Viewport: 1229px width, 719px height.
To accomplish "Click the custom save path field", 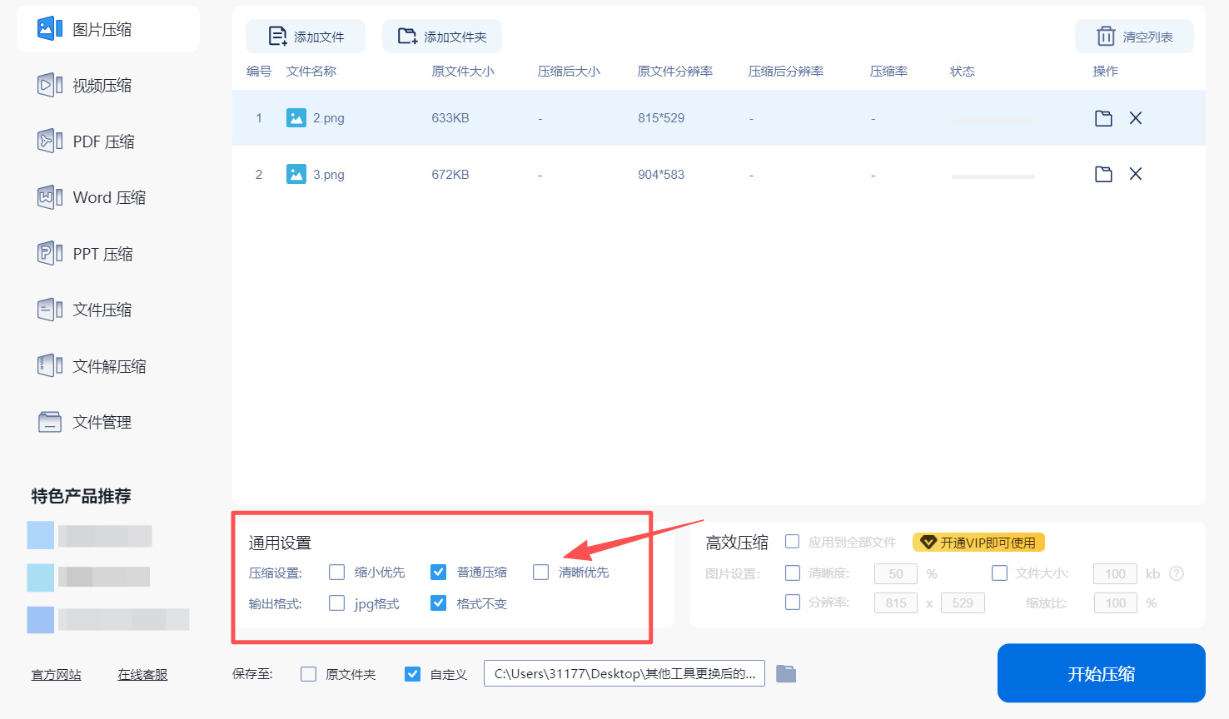I will pyautogui.click(x=624, y=673).
